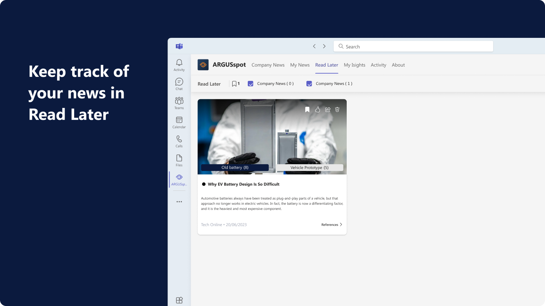The image size is (545, 306).
Task: Click the battery article thumbnail image
Action: tap(272, 137)
